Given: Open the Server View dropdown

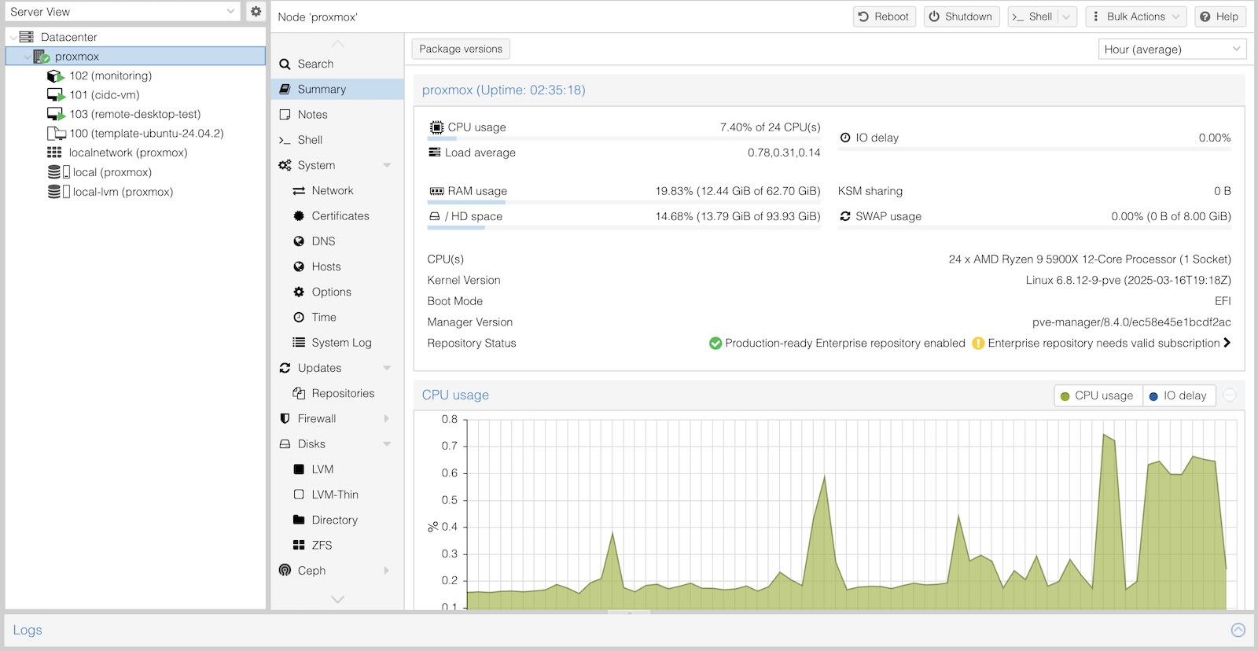Looking at the screenshot, I should click(x=230, y=12).
